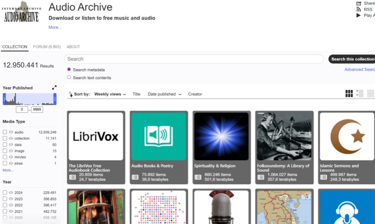Screen dimensions: 375x224
Task: Open the Weekly views sort dropdown
Action: (110, 94)
